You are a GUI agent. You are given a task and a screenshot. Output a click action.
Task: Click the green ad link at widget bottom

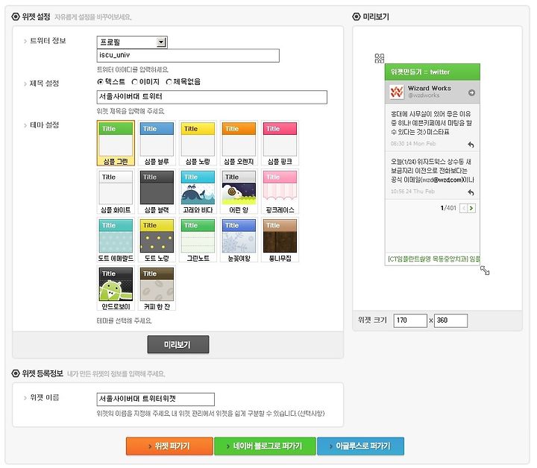pyautogui.click(x=434, y=259)
